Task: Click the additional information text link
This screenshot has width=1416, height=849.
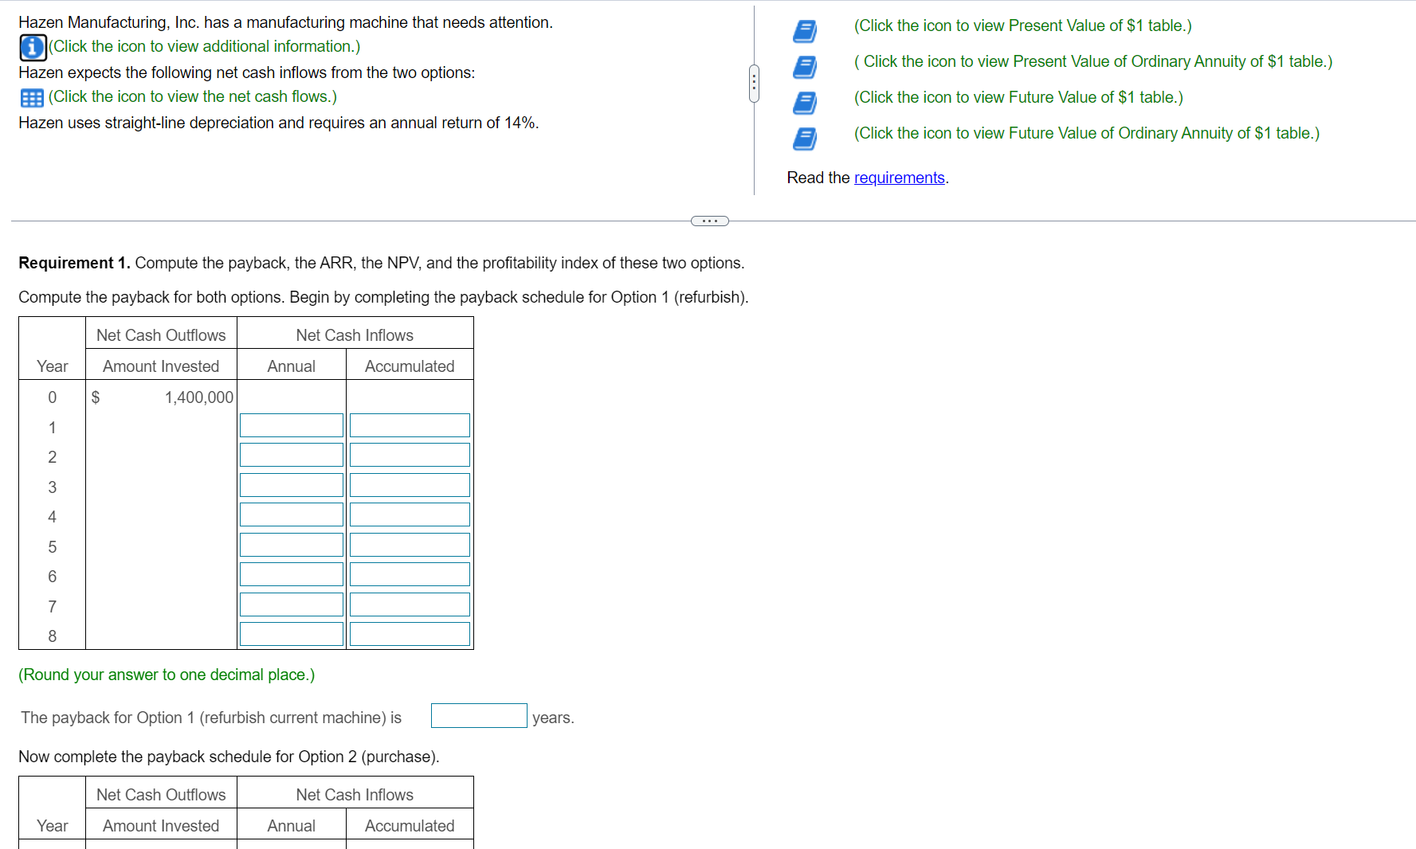Action: (x=205, y=47)
